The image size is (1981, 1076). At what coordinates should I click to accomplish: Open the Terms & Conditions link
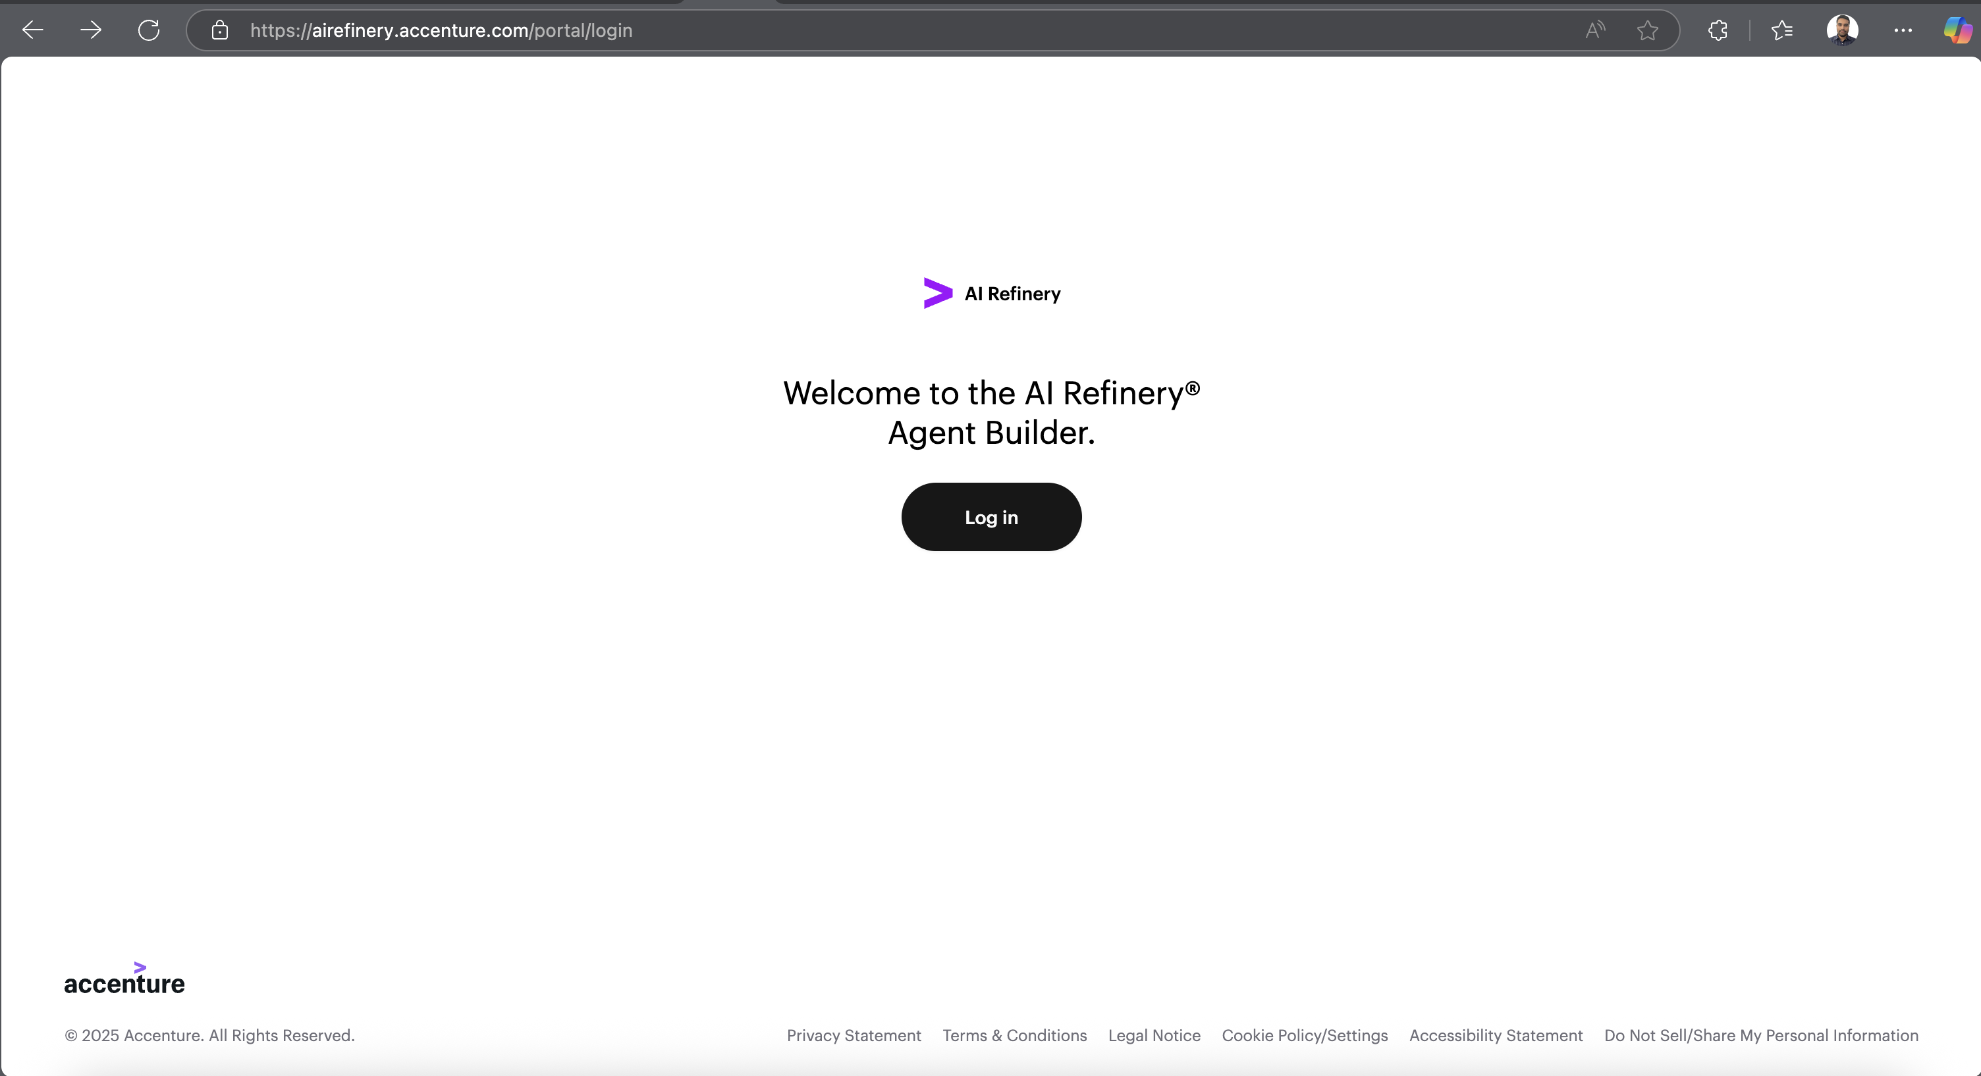coord(1014,1035)
